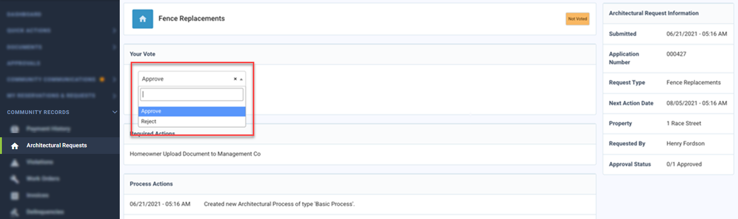Clear the vote selection with the x
This screenshot has width=738, height=219.
click(235, 79)
